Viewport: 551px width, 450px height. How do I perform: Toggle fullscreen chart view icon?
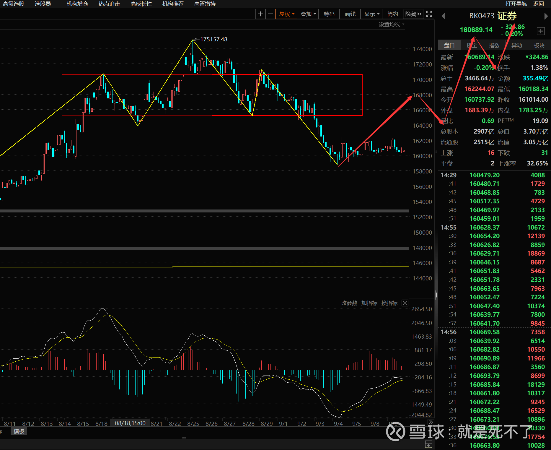tap(429, 14)
